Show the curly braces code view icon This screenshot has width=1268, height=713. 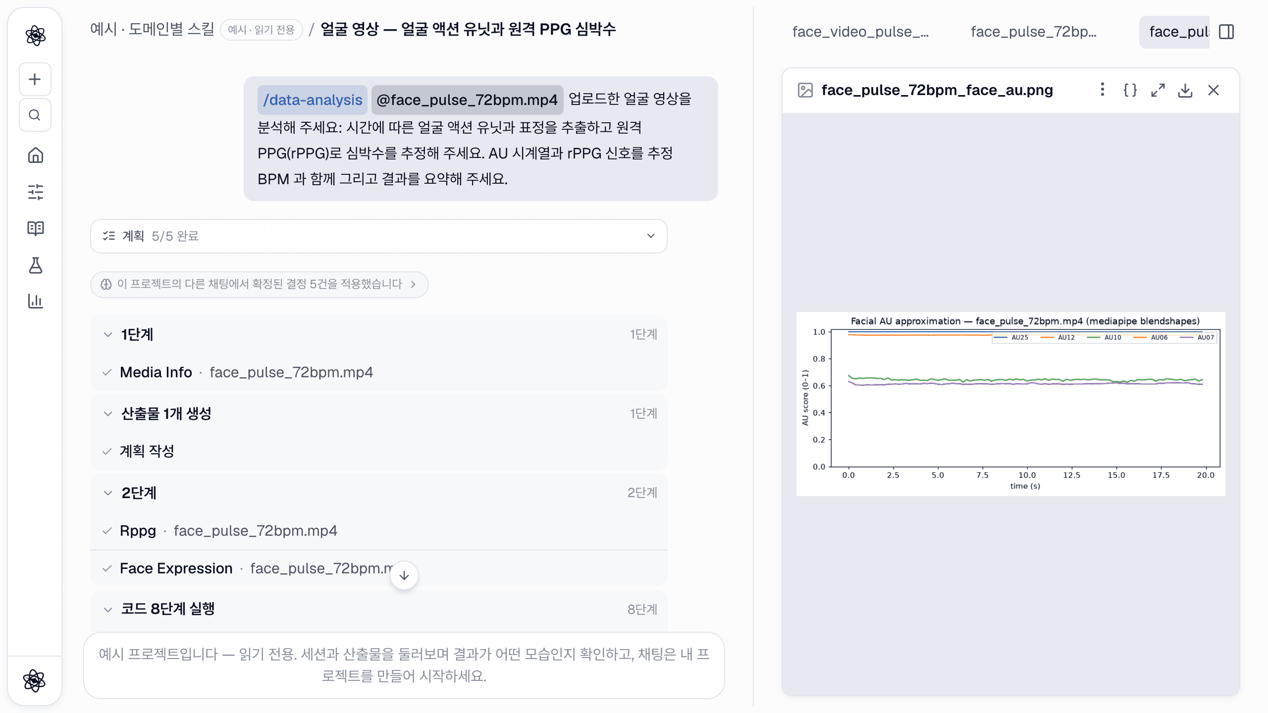pos(1130,90)
